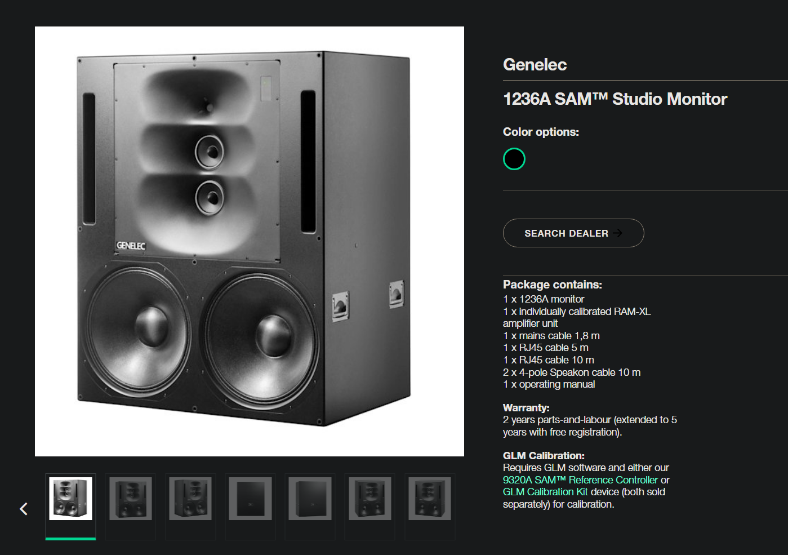This screenshot has width=788, height=555.
Task: Click the arrow icon inside Search Dealer button
Action: point(618,233)
